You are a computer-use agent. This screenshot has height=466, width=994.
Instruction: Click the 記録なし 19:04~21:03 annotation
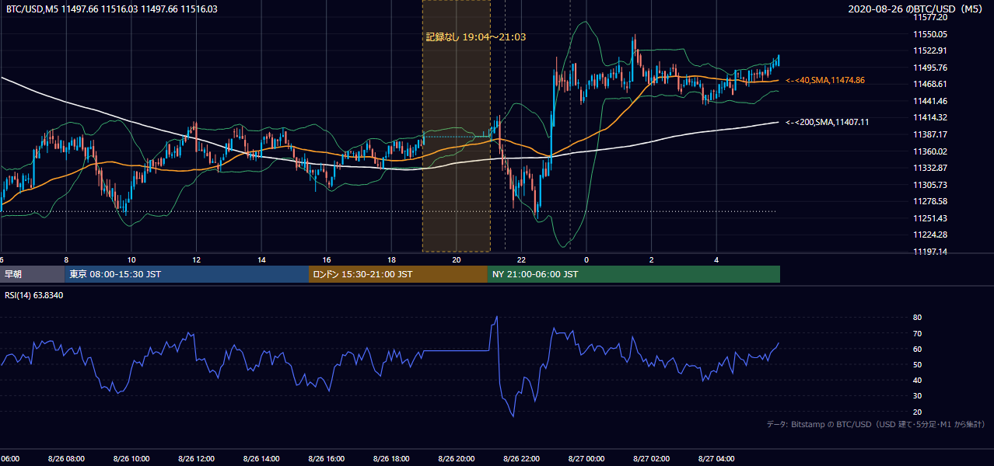coord(470,37)
